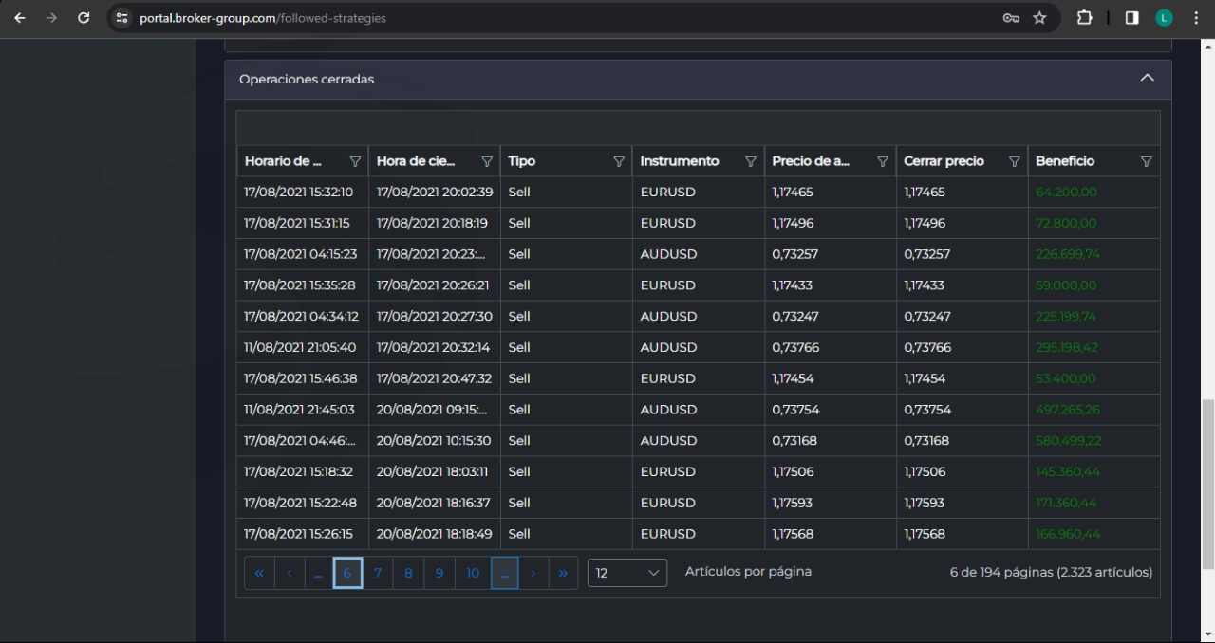Open the items per page dropdown
The height and width of the screenshot is (643, 1215).
[626, 573]
